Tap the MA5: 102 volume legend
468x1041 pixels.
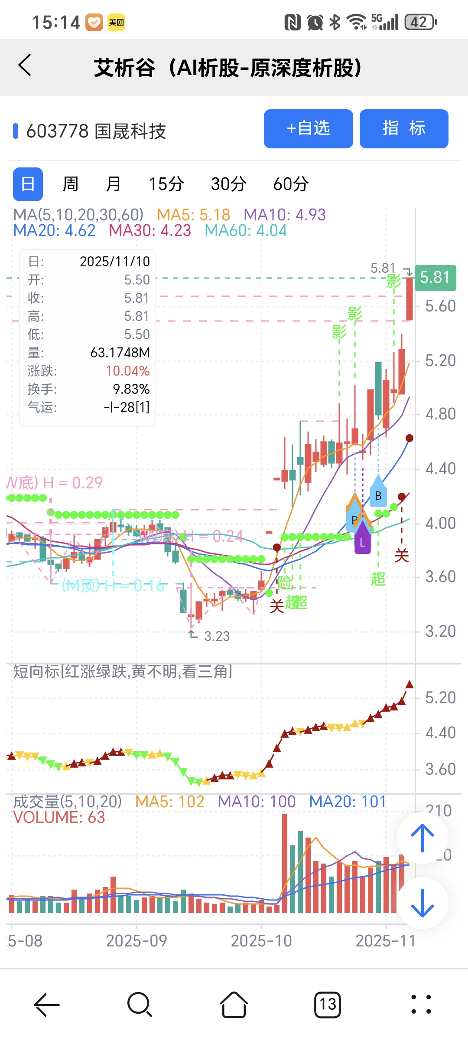(x=170, y=802)
